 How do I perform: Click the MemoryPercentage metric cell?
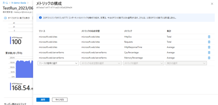click(x=133, y=58)
